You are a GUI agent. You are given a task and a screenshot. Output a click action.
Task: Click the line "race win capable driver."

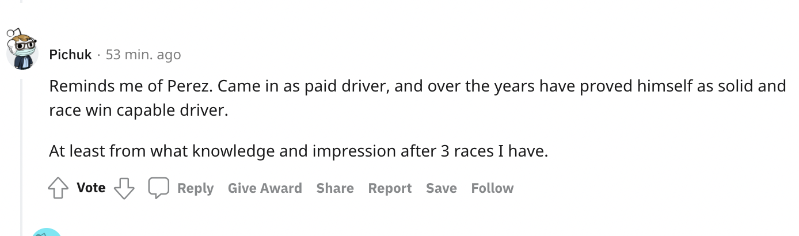click(x=139, y=110)
